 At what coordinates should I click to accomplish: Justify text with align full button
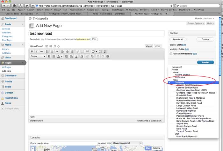click(54, 56)
